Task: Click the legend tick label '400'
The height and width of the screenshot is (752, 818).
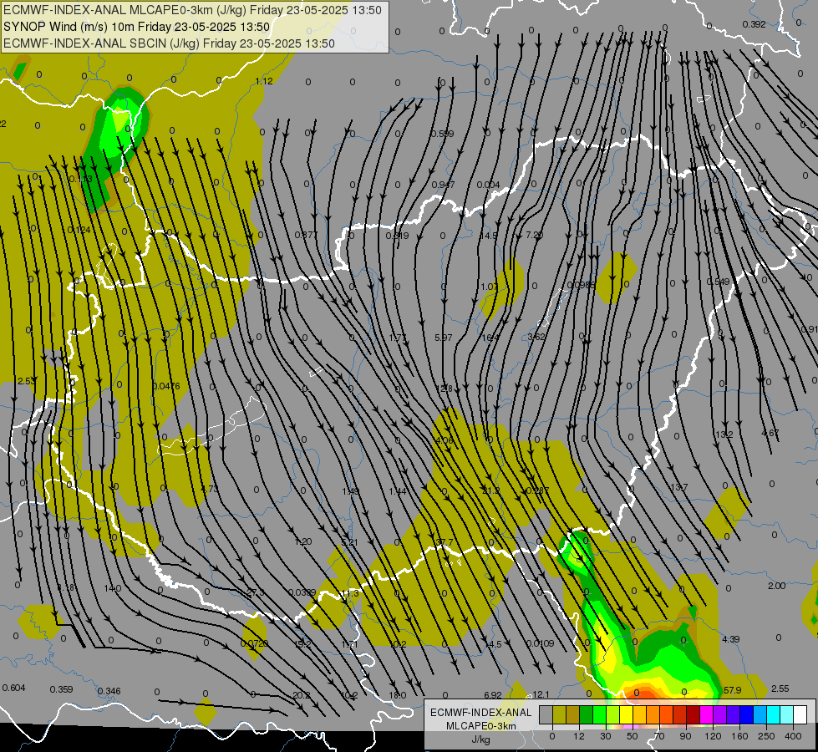Action: (793, 736)
